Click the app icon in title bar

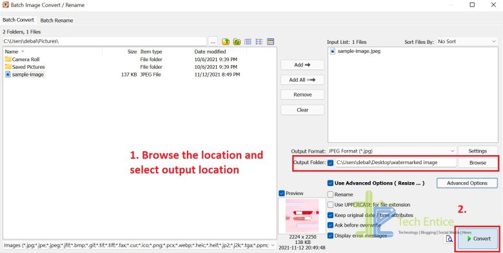pos(5,5)
